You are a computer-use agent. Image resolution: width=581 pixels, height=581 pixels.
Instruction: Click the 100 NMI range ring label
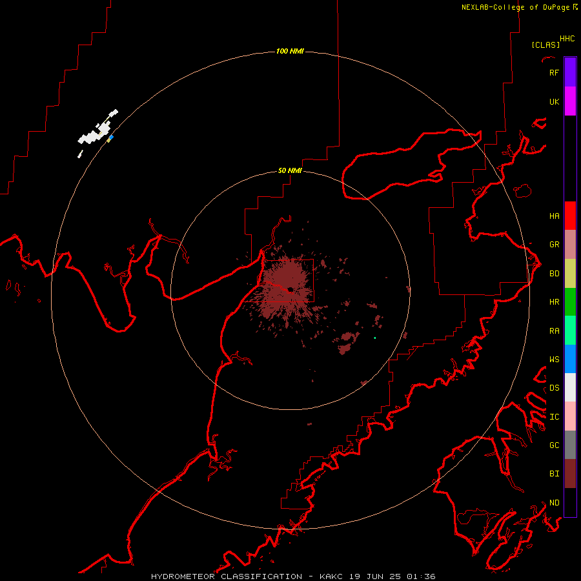(290, 51)
